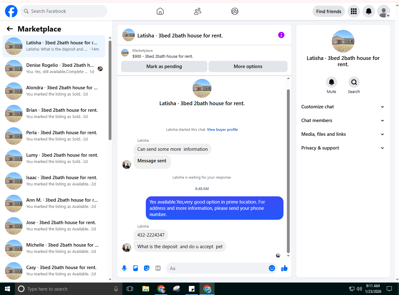Open conversation information purple icon
The height and width of the screenshot is (295, 399).
tap(281, 35)
